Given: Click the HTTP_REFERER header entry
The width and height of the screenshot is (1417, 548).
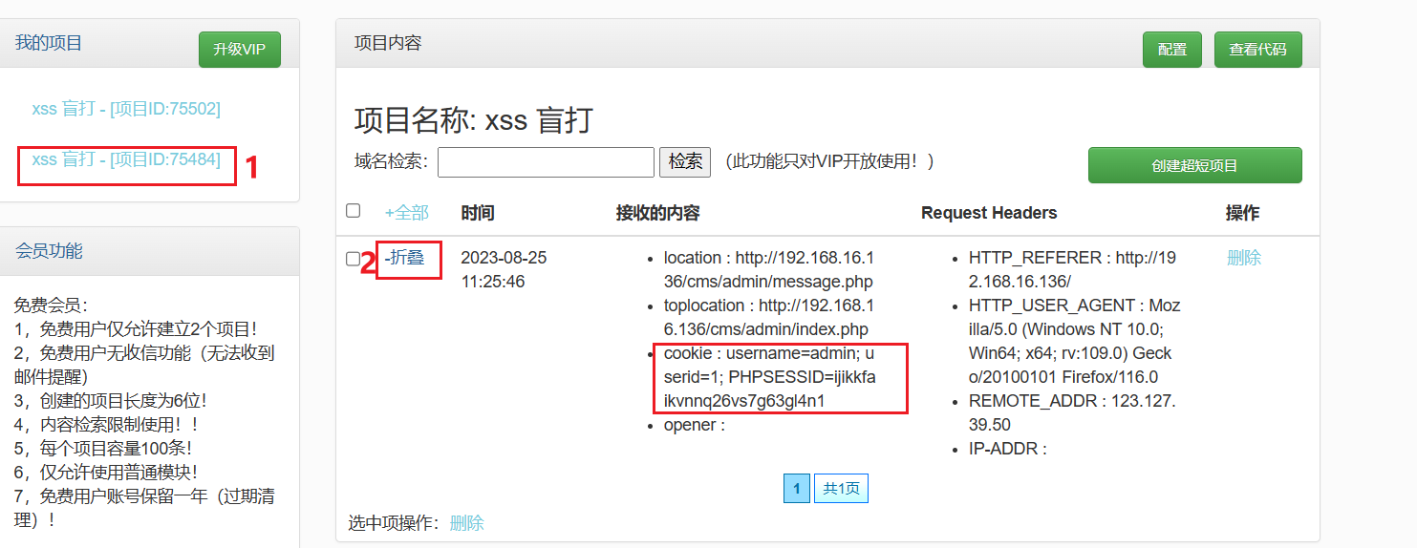Looking at the screenshot, I should point(1073,270).
